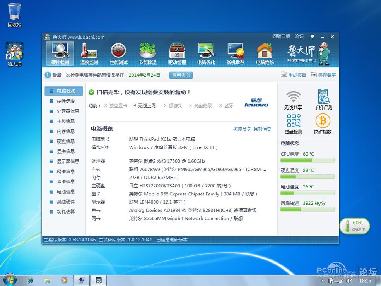Click the 2 GB DDR2 667MHz memory text

tap(154, 178)
